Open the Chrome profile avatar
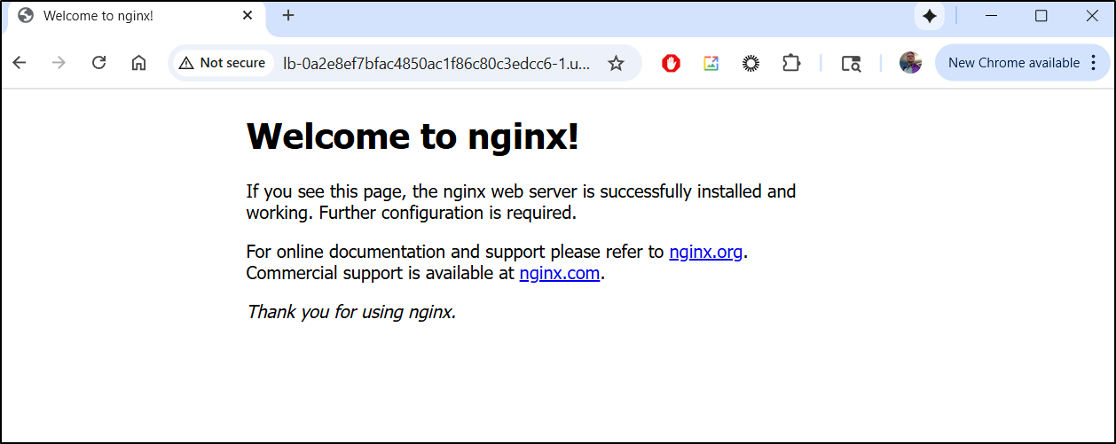This screenshot has width=1116, height=444. point(910,63)
